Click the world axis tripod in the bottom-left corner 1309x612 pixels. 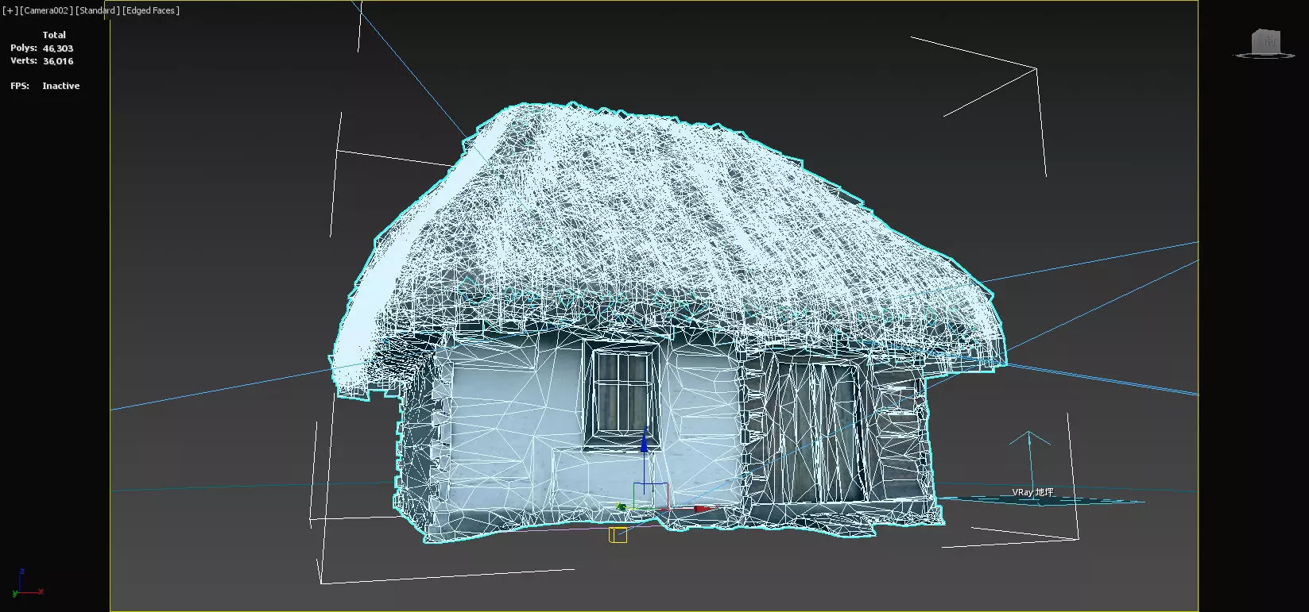click(x=26, y=583)
